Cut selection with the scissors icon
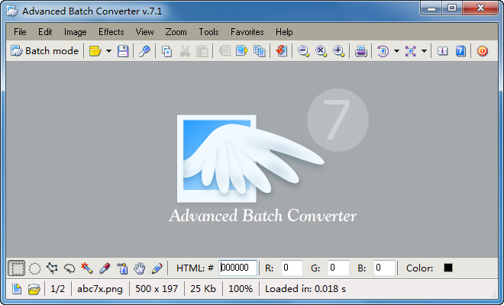This screenshot has height=305, width=504. point(185,51)
